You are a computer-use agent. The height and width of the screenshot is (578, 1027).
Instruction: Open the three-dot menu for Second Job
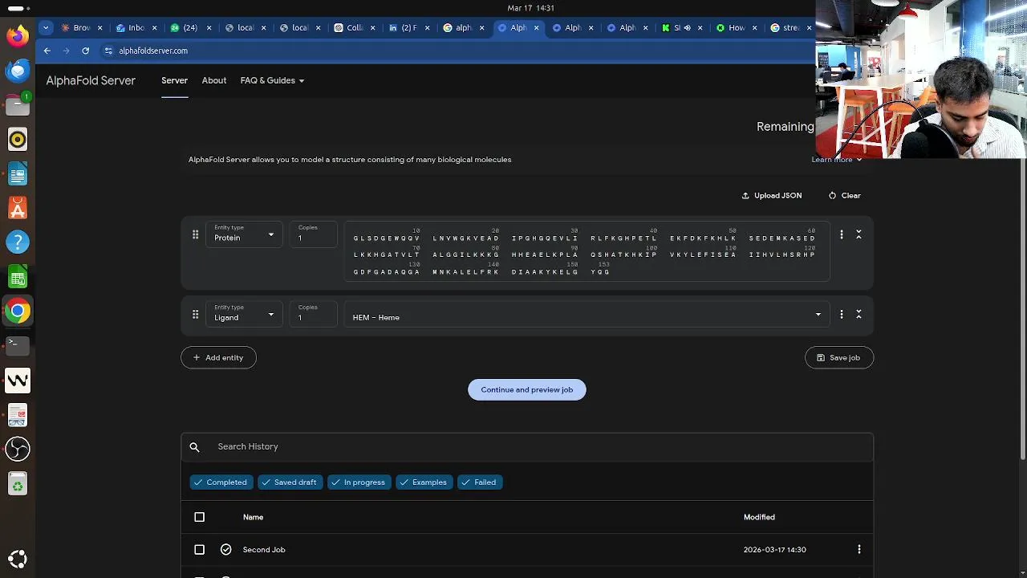(x=859, y=550)
